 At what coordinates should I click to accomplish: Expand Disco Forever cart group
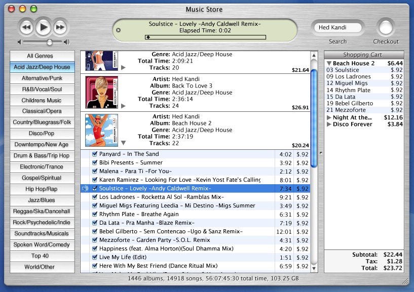point(329,124)
